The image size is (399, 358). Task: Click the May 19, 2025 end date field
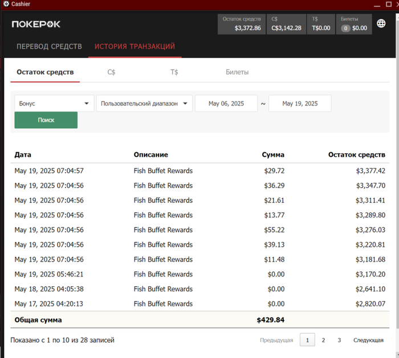[x=300, y=103]
